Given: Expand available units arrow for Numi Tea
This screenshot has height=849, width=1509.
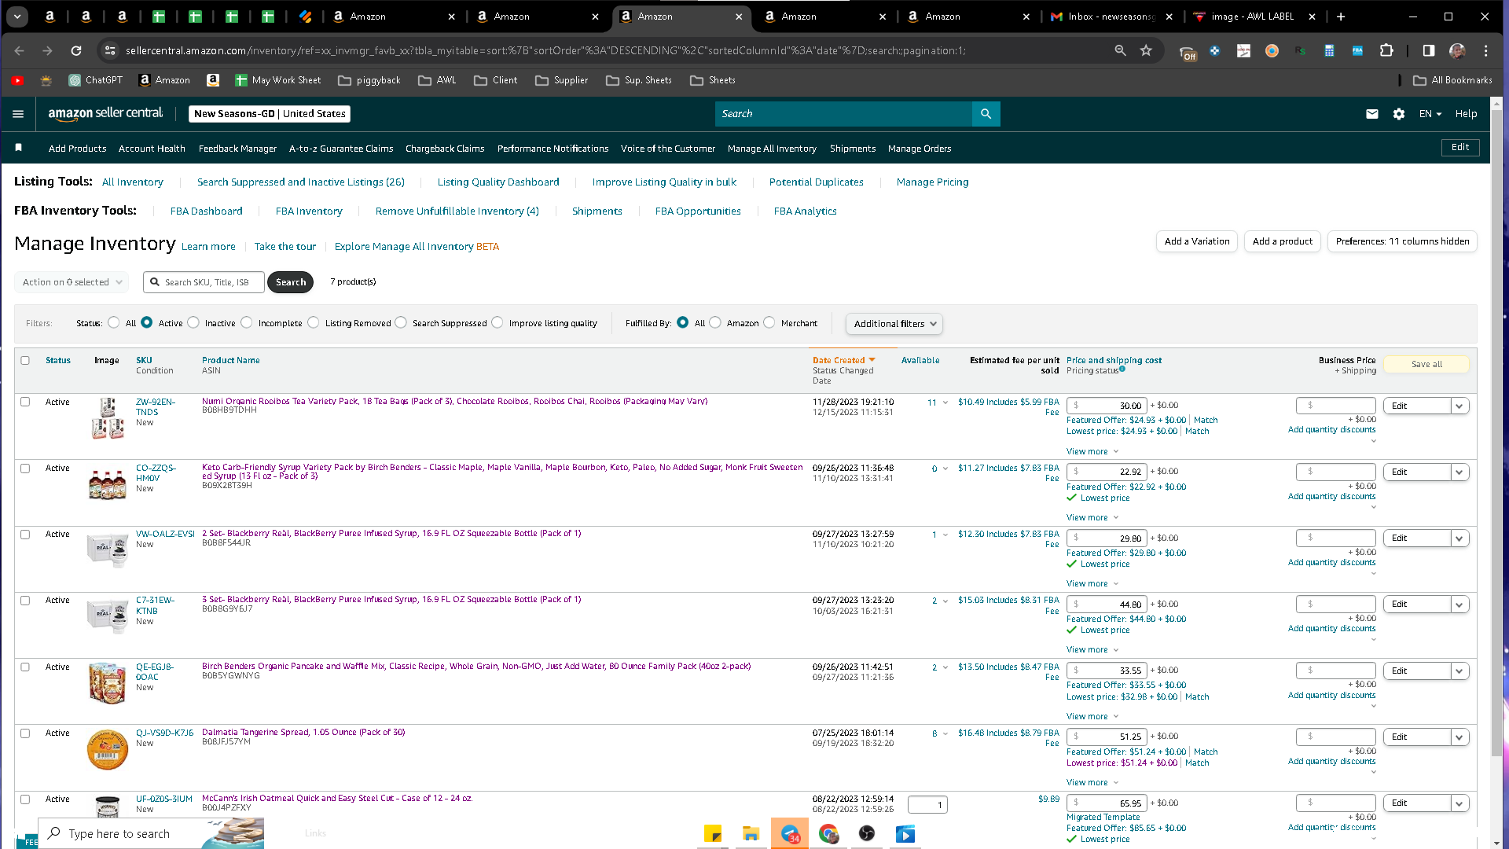Looking at the screenshot, I should (x=945, y=403).
